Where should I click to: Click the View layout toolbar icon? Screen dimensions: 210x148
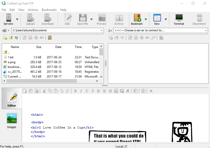tap(157, 19)
